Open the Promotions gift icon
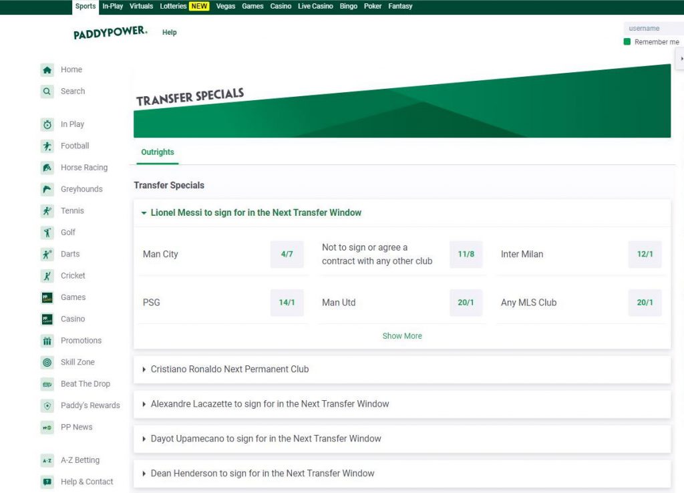 [x=47, y=341]
